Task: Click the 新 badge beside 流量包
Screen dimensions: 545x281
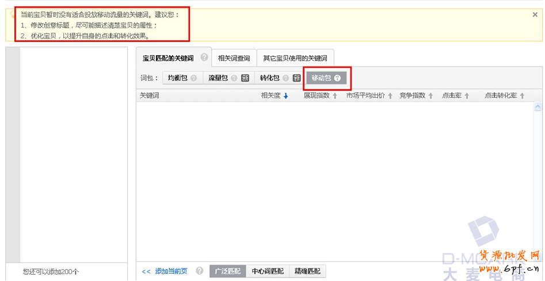Action: pyautogui.click(x=245, y=78)
